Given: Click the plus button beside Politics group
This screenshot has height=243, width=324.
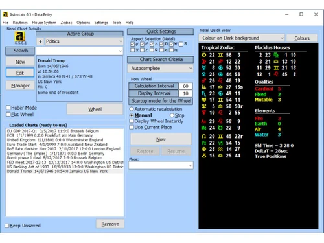Looking at the screenshot, I should click(40, 41).
